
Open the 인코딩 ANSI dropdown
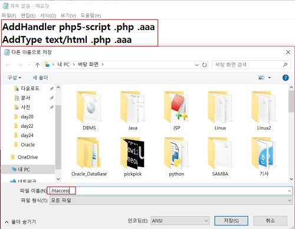coord(180,221)
